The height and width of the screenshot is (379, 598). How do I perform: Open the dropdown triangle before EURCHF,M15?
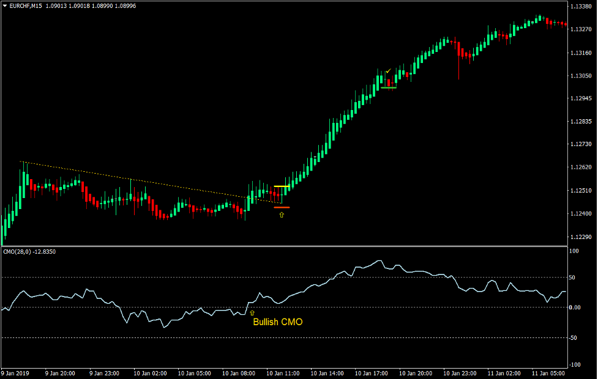6,7
